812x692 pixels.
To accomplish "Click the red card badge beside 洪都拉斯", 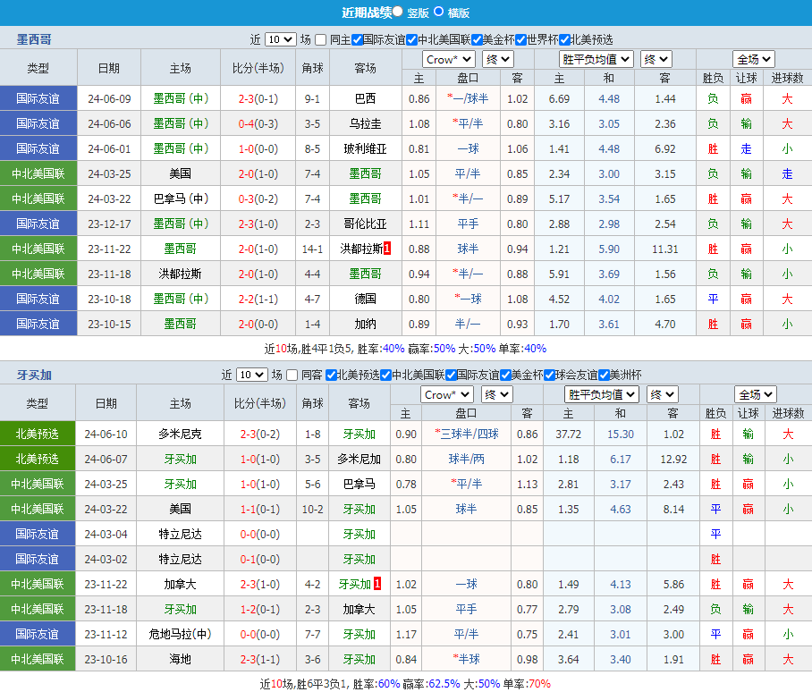I will pyautogui.click(x=387, y=249).
